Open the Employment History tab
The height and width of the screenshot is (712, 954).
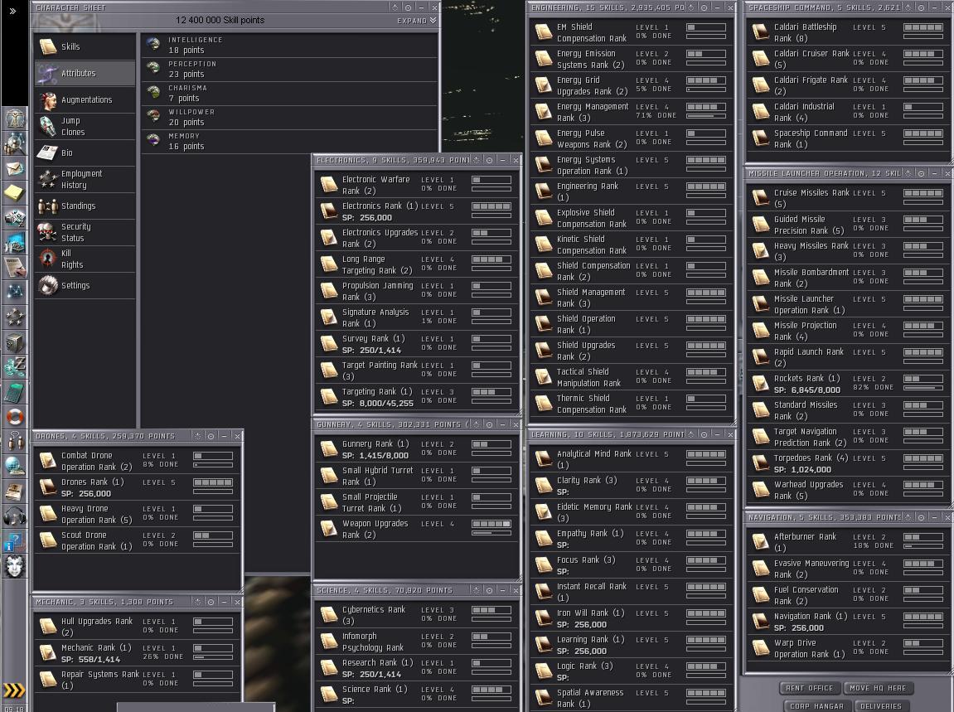[85, 179]
